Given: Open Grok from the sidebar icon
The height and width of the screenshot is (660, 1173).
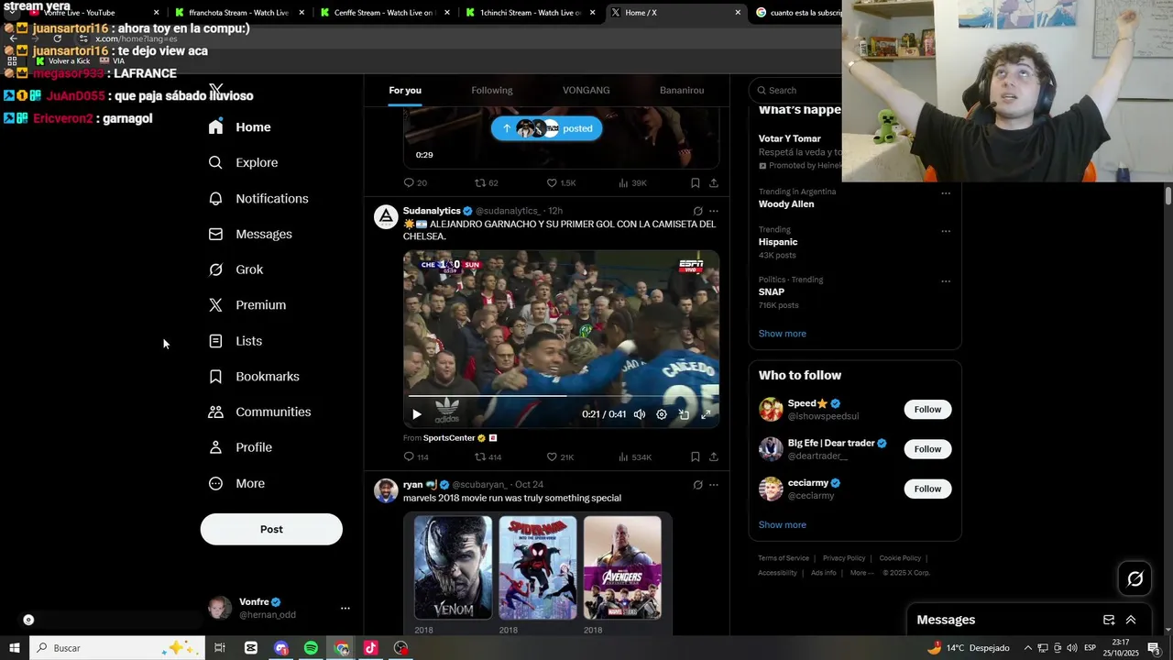Looking at the screenshot, I should tap(215, 269).
